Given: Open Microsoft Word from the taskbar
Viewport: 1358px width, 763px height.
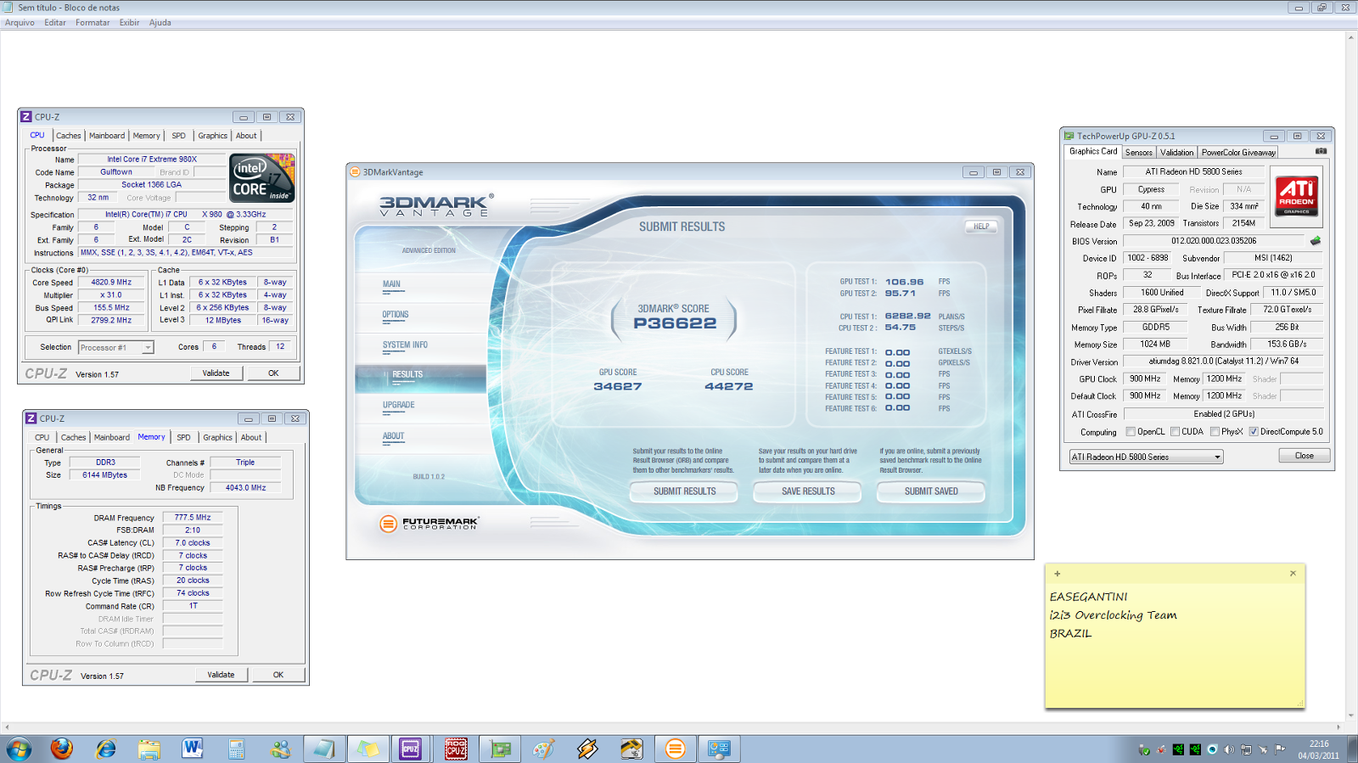Looking at the screenshot, I should (x=193, y=749).
